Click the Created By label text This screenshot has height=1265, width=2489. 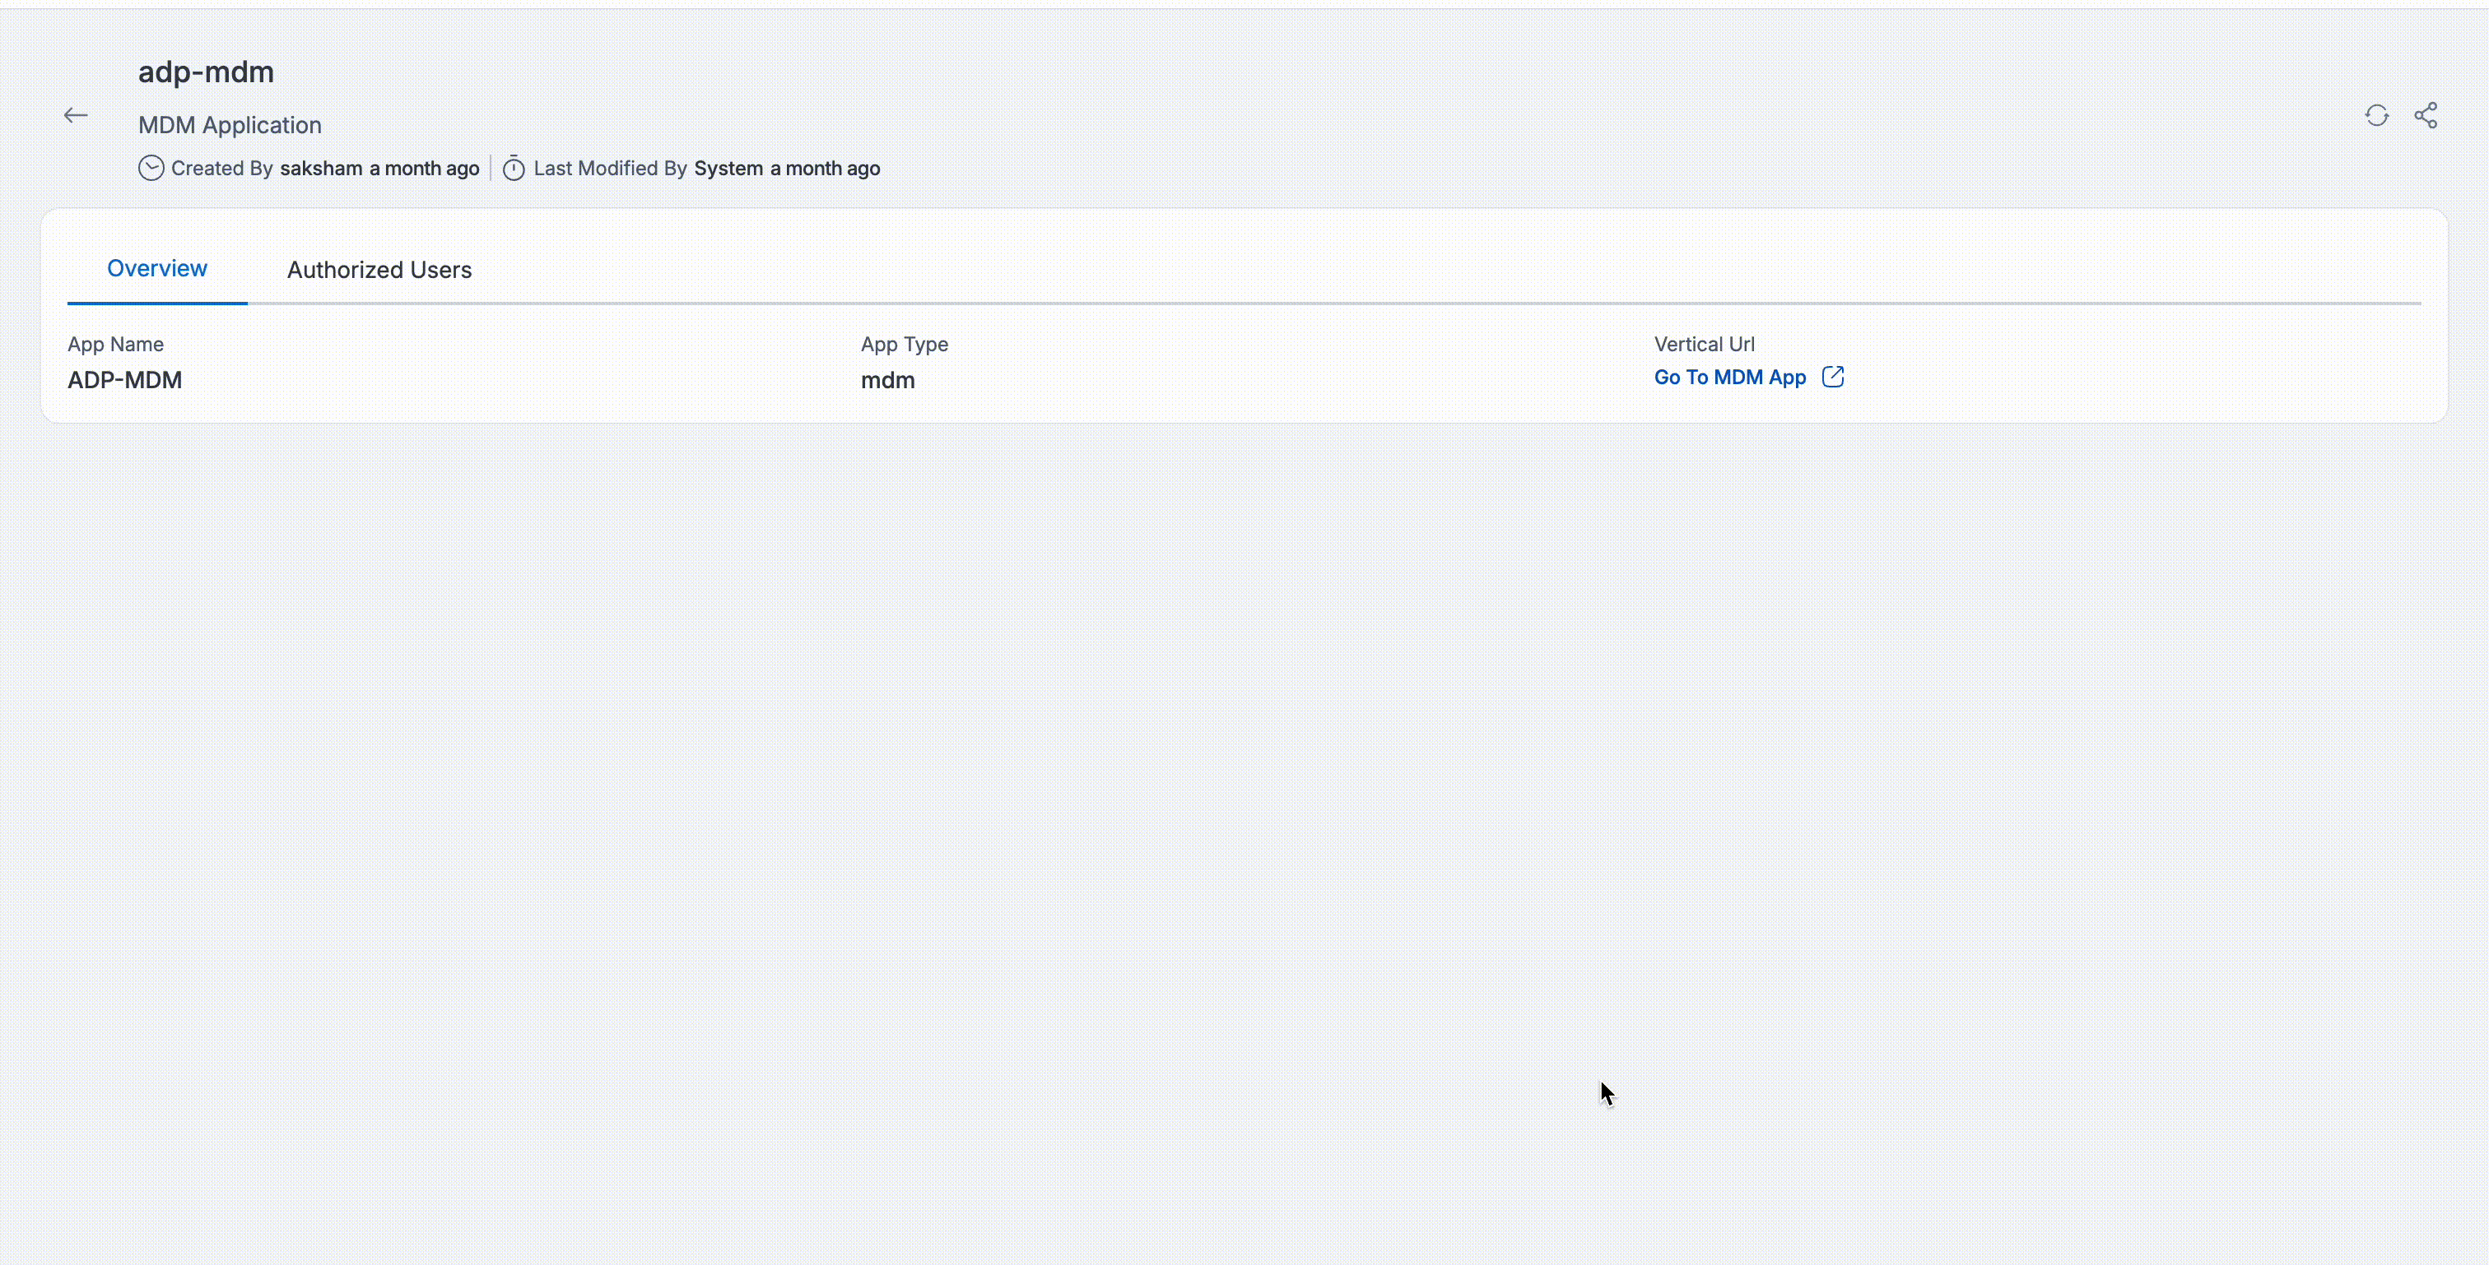[221, 168]
